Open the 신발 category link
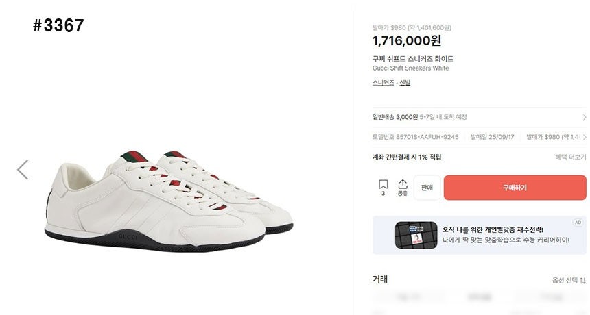The width and height of the screenshot is (590, 315). tap(405, 83)
